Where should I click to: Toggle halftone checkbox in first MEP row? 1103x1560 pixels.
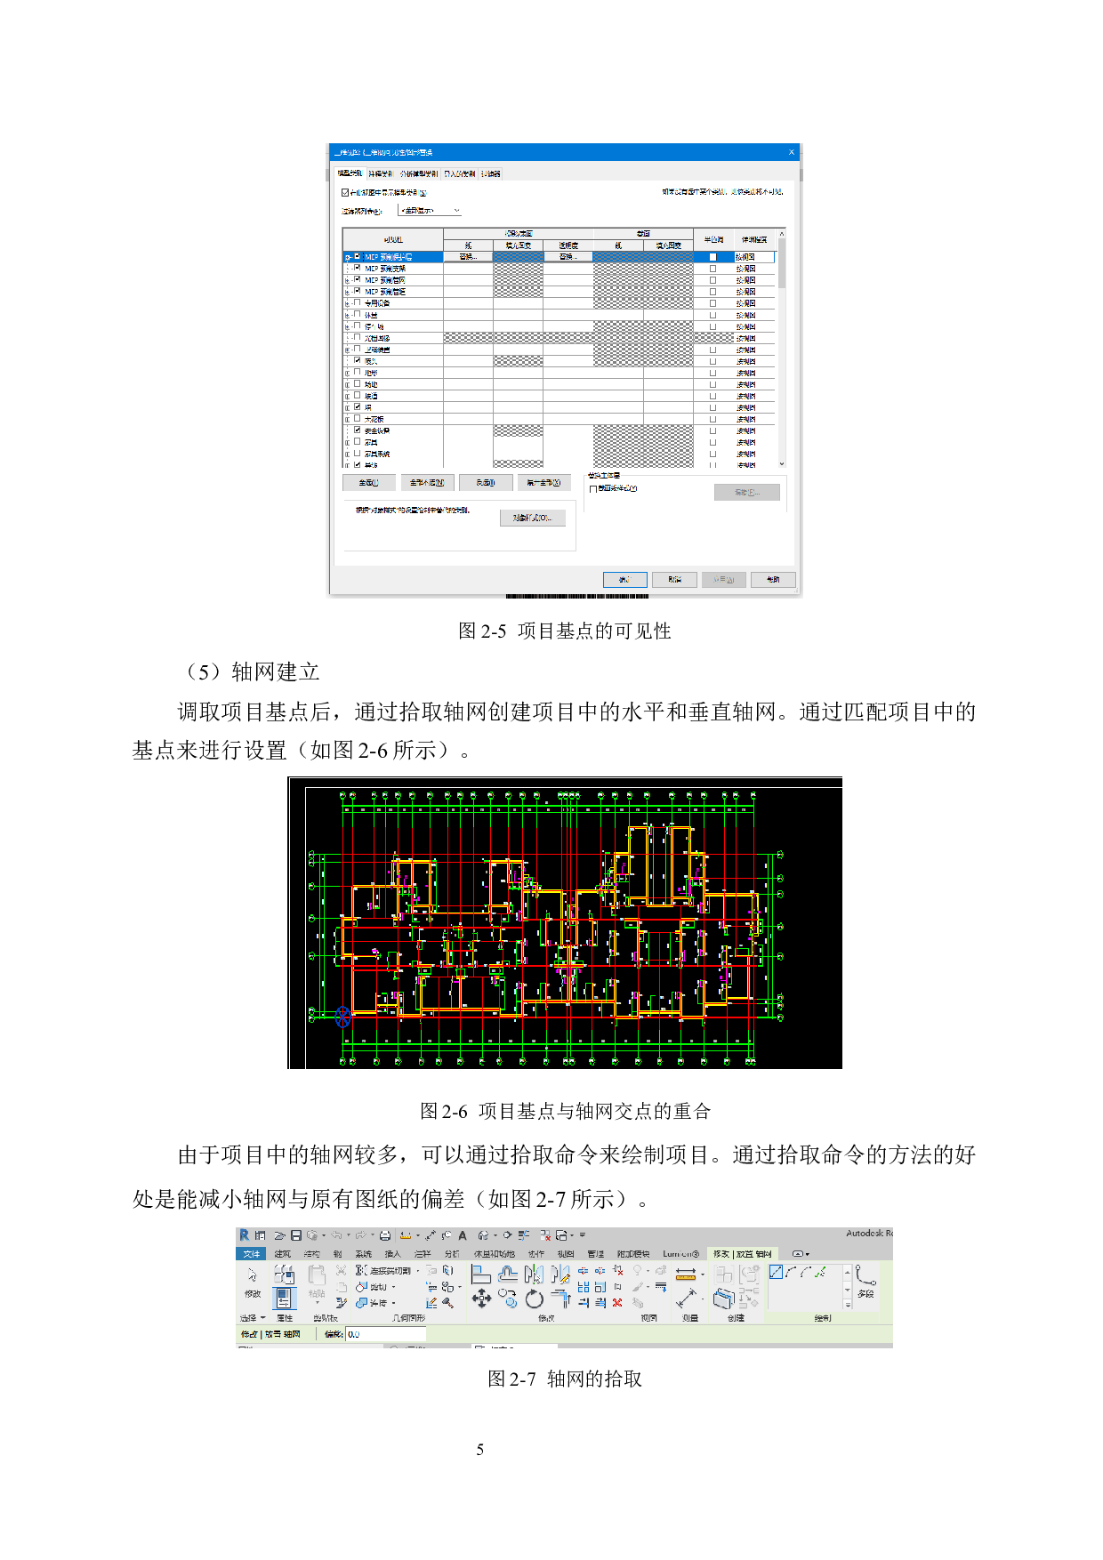pos(713,257)
